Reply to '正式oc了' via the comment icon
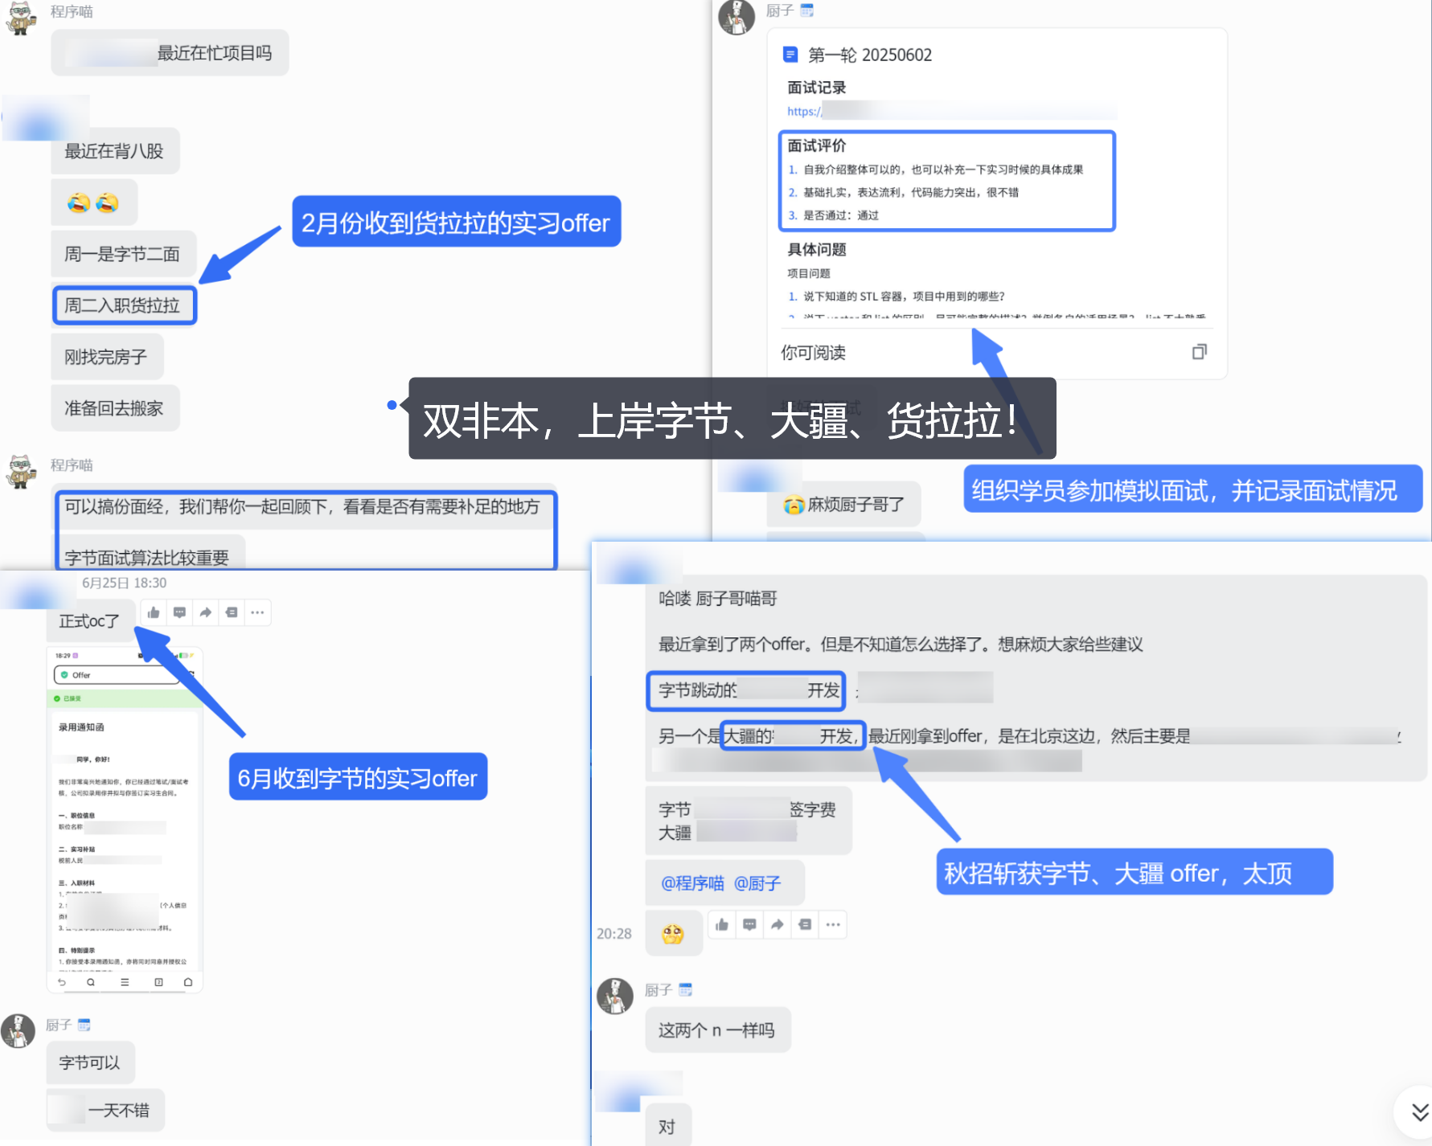The height and width of the screenshot is (1146, 1432). click(179, 612)
